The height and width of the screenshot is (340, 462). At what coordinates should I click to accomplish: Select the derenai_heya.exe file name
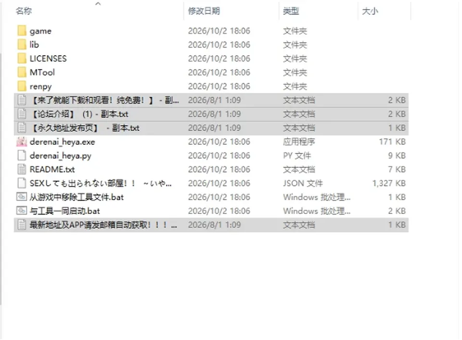(63, 141)
